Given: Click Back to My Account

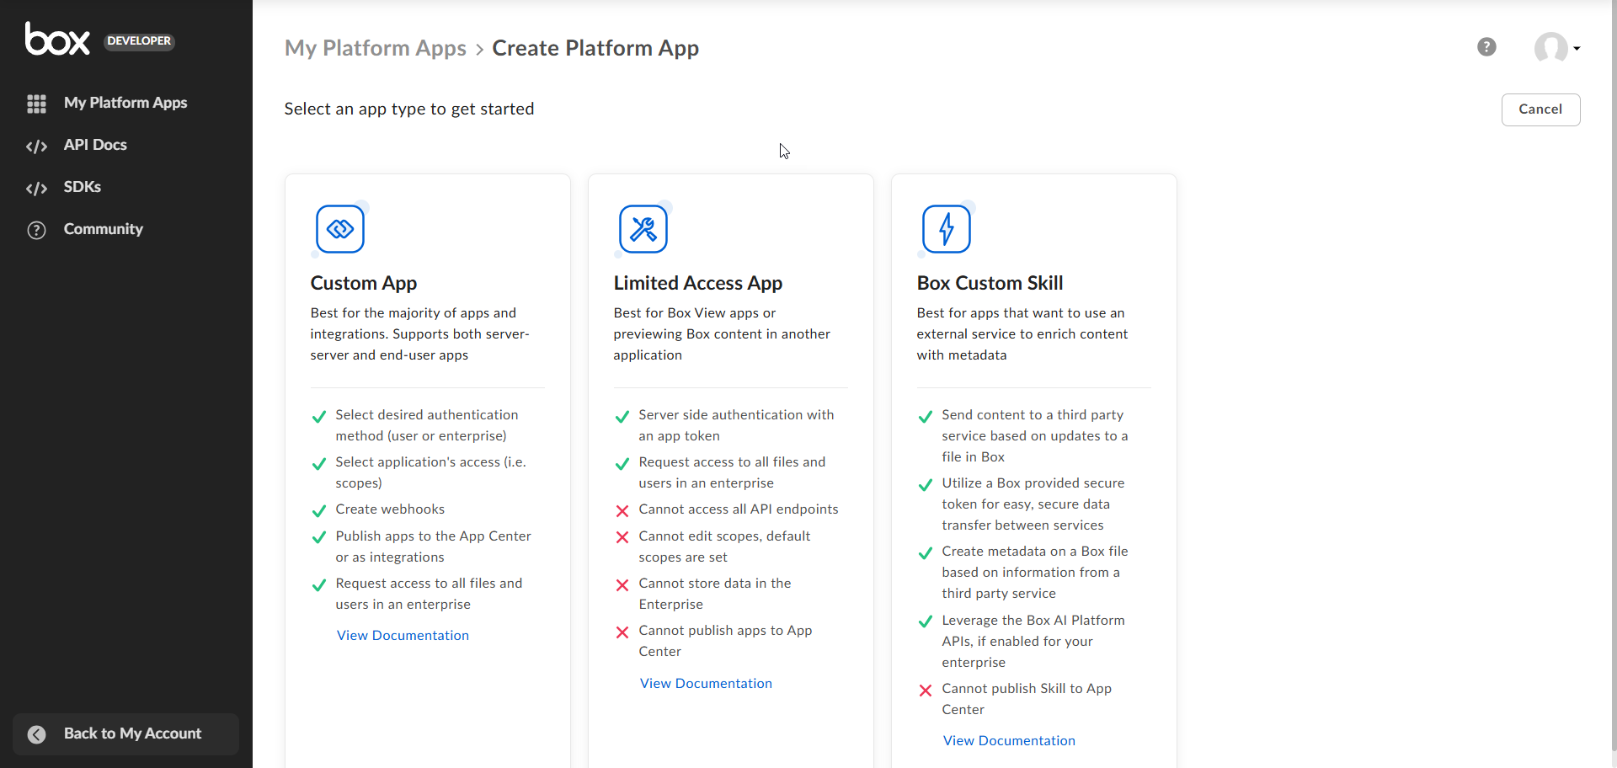Looking at the screenshot, I should 133,733.
